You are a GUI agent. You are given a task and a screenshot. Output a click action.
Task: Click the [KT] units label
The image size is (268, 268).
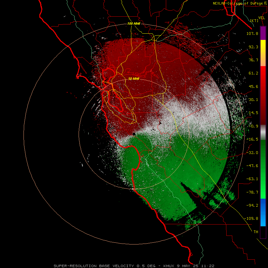[254, 21]
